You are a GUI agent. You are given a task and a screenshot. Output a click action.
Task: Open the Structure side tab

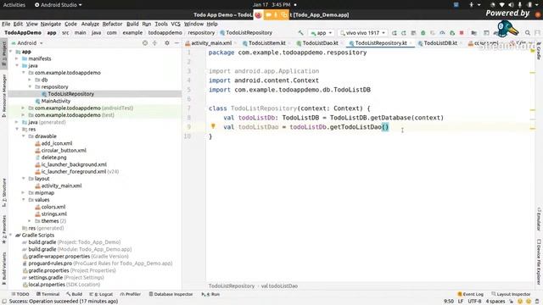point(3,192)
